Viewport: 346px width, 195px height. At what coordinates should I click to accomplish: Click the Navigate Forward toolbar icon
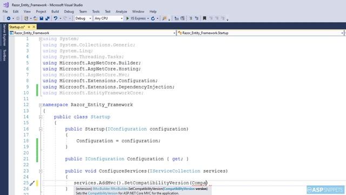coord(18,18)
